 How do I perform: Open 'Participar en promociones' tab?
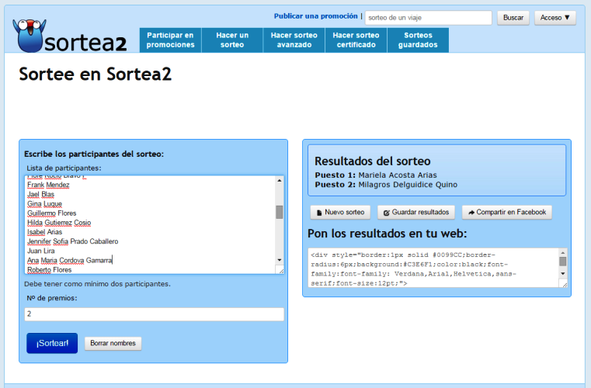pyautogui.click(x=170, y=40)
